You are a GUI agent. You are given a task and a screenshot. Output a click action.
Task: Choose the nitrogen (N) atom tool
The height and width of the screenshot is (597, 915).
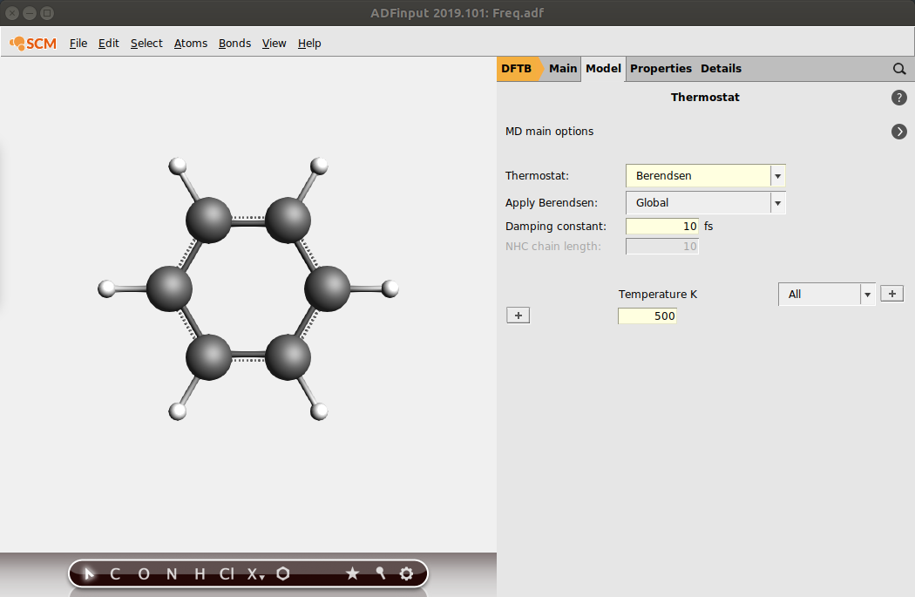pyautogui.click(x=172, y=574)
